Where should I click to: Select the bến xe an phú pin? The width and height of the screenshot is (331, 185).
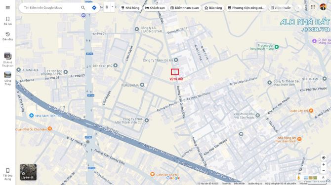coord(116,65)
